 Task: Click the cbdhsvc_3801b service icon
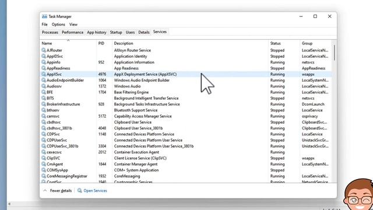point(44,128)
